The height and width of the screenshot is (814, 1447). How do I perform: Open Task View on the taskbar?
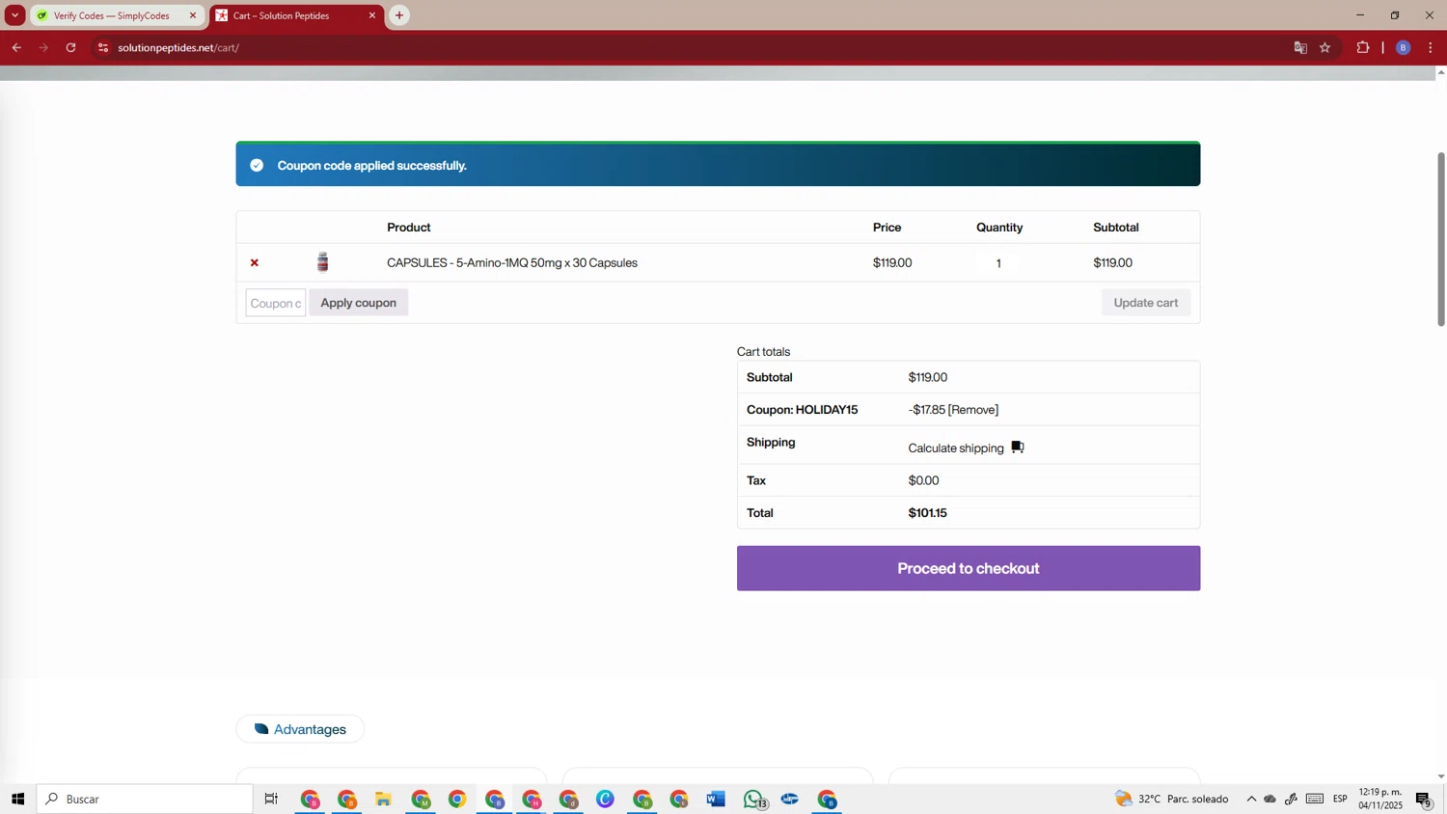point(271,799)
